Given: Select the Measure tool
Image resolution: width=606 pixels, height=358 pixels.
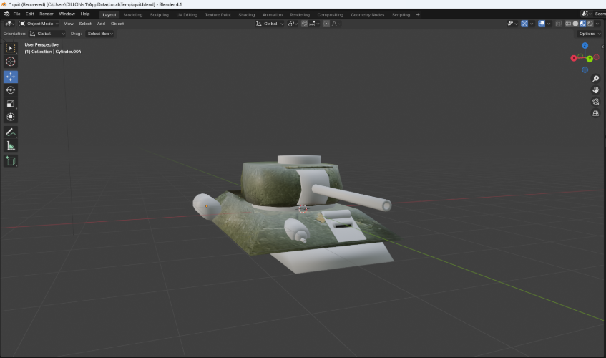Looking at the screenshot, I should coord(11,146).
